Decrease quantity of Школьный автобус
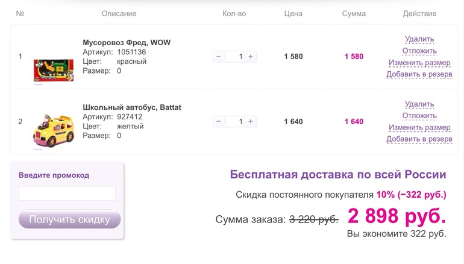The image size is (464, 264). point(218,122)
